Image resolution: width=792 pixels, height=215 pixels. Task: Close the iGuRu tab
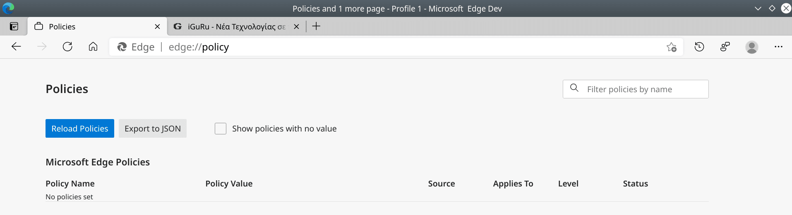(x=296, y=26)
